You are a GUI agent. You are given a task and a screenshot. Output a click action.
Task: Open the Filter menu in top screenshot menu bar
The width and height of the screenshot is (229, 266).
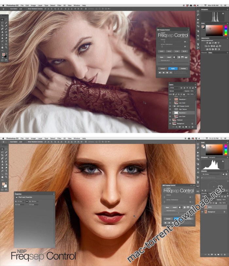(59, 6)
